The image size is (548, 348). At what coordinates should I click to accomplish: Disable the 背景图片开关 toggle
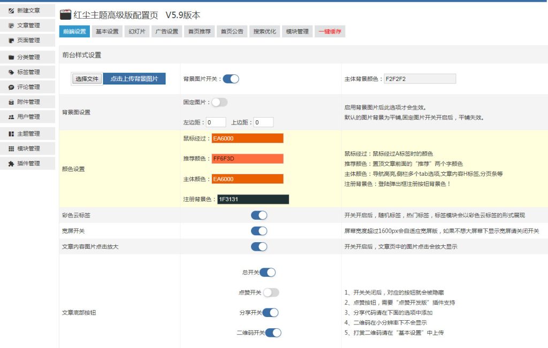(231, 79)
